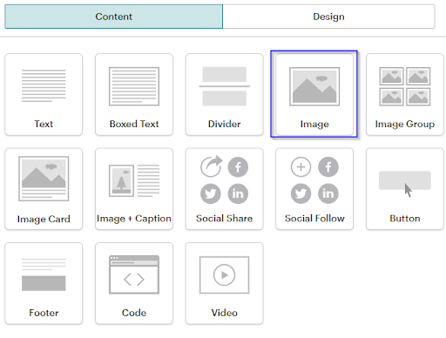The image size is (446, 338).
Task: Switch to the Design tab
Action: (x=328, y=17)
